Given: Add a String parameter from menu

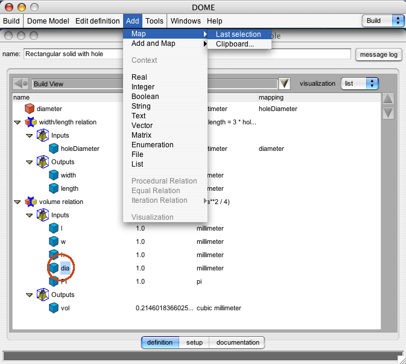Looking at the screenshot, I should point(165,106).
